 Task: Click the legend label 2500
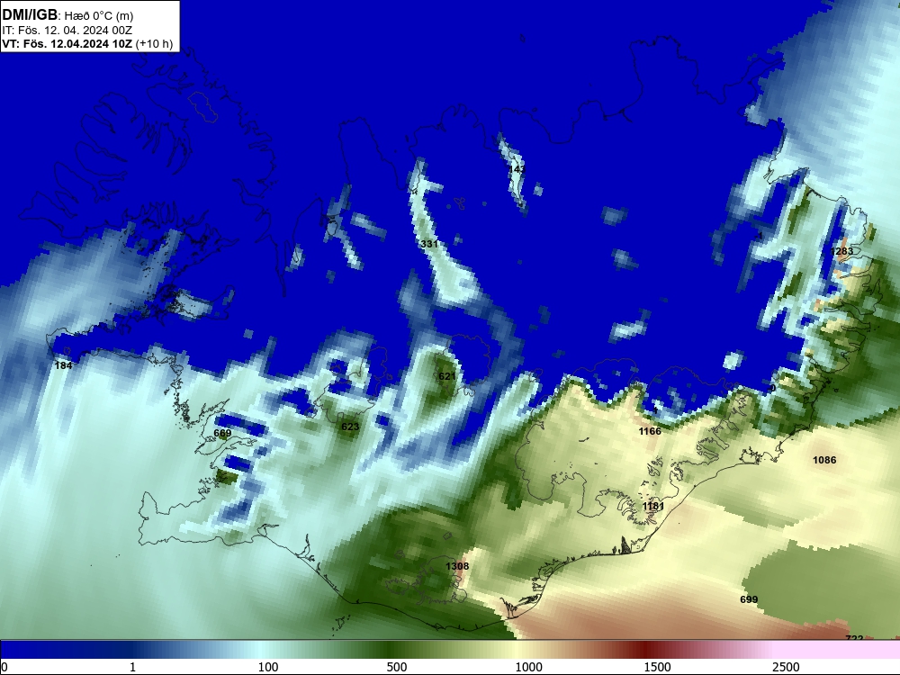tap(786, 667)
